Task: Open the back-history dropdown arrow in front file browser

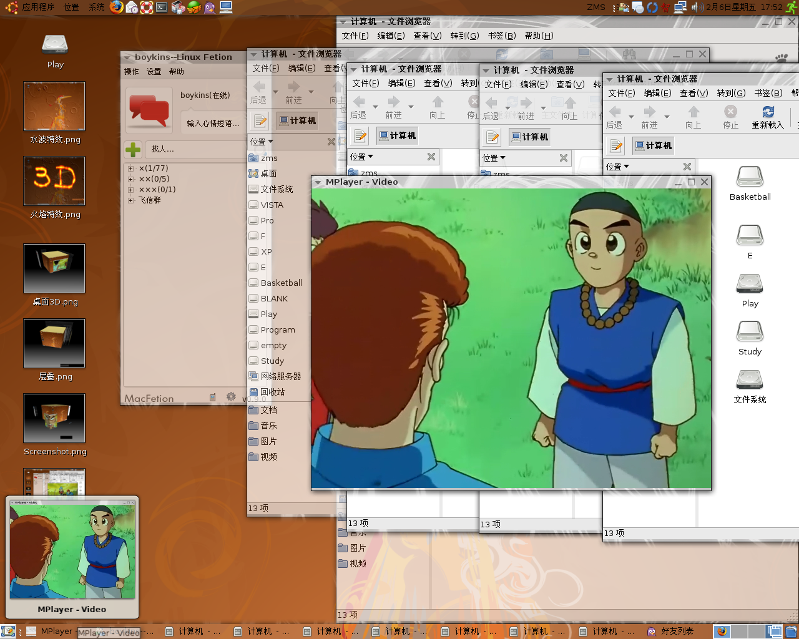Action: click(631, 116)
